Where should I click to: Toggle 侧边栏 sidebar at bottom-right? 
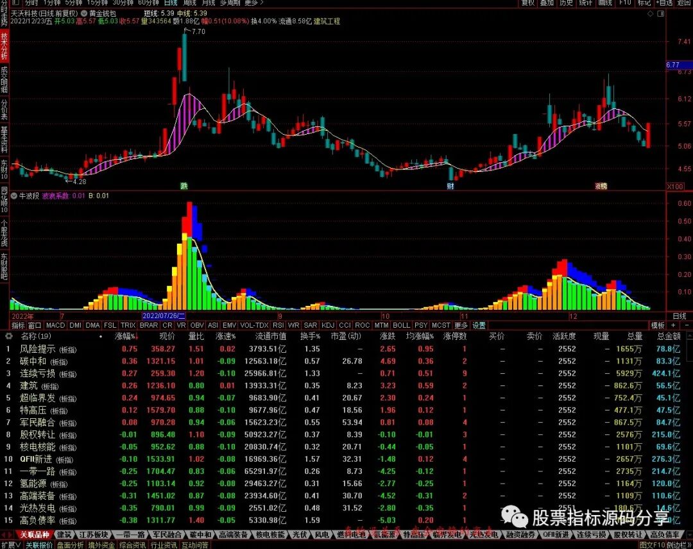pyautogui.click(x=679, y=545)
